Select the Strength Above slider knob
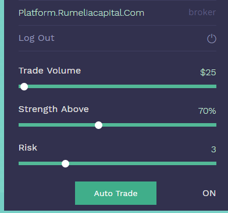The height and width of the screenshot is (213, 228). [98, 125]
